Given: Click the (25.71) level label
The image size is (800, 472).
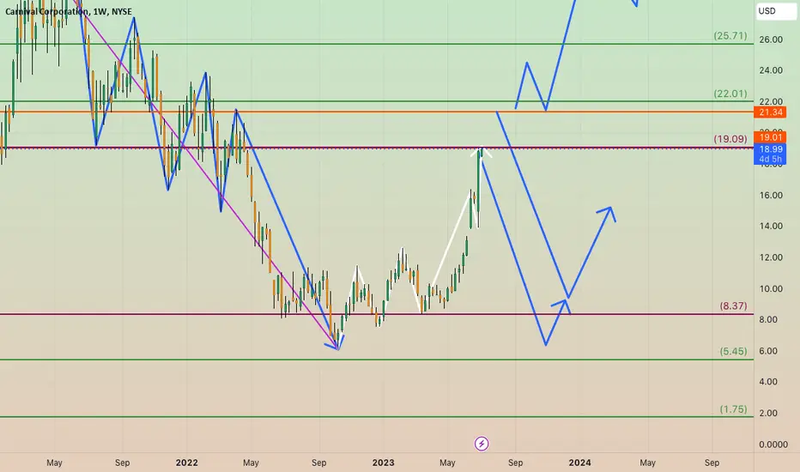Looking at the screenshot, I should pos(730,36).
